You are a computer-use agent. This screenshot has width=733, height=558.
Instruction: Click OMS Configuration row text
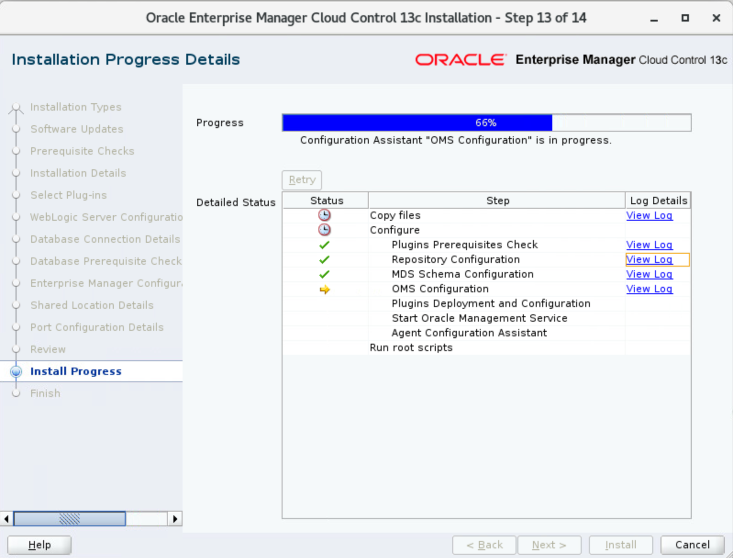(x=440, y=289)
